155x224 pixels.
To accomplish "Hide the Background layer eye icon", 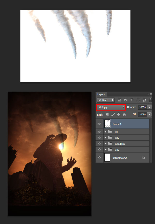I will click(x=99, y=157).
